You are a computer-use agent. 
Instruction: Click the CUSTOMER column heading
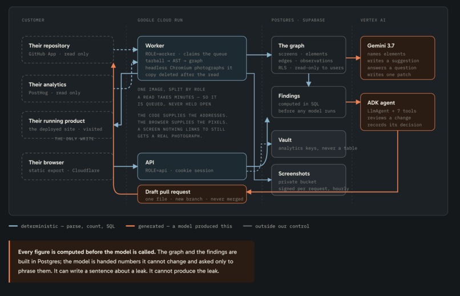[33, 20]
